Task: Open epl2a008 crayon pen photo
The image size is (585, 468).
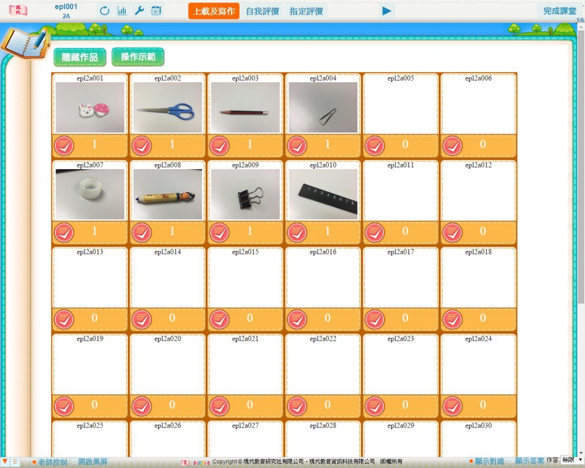Action: point(167,194)
